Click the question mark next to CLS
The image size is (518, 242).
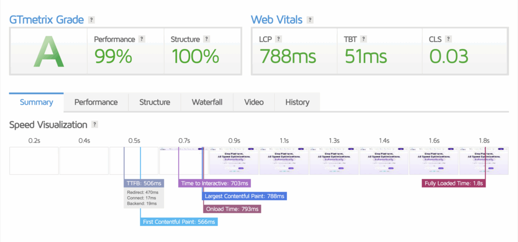[448, 39]
